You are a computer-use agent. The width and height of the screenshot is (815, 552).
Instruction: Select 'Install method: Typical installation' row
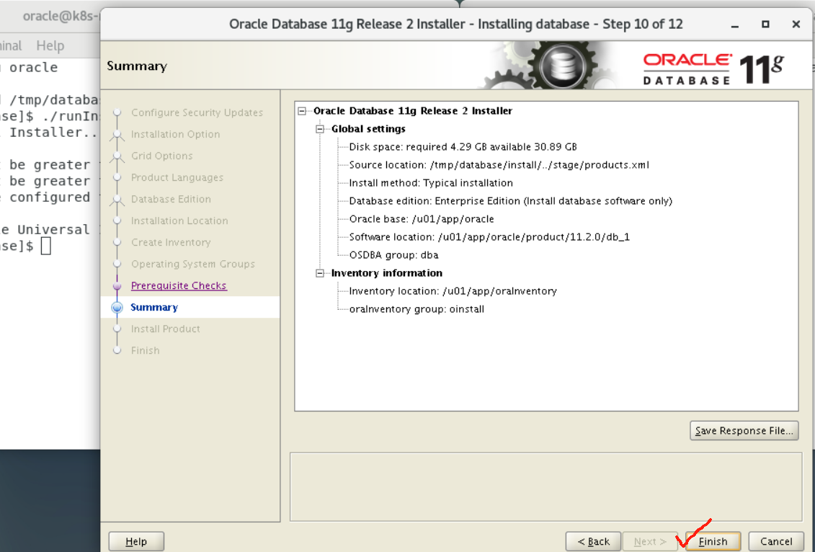pos(431,183)
